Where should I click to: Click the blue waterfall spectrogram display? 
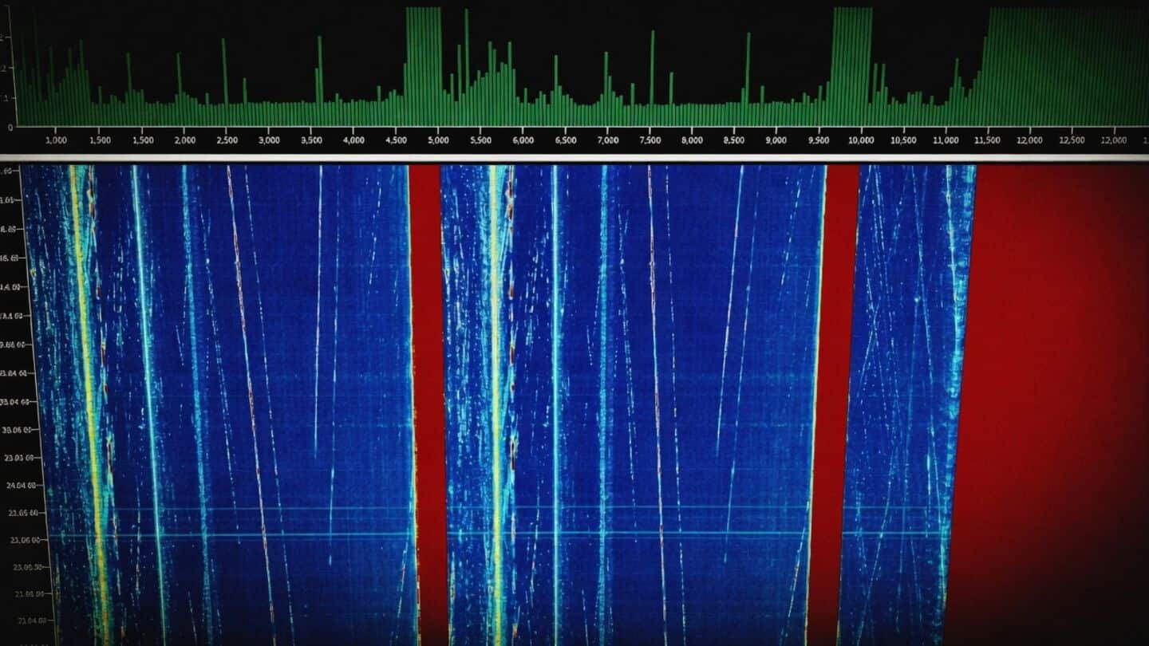click(582, 404)
